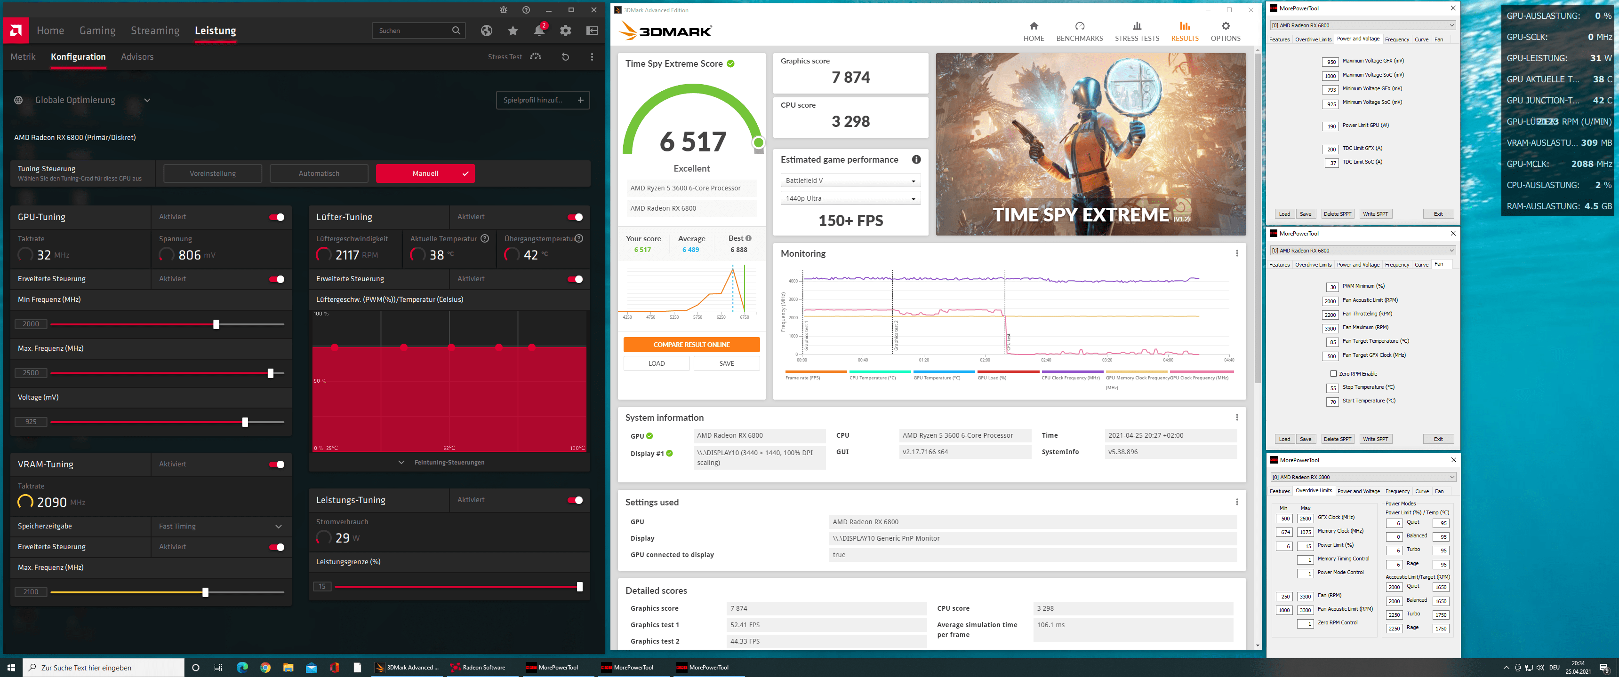Open Curve tab in top MorePowerTool
1619x677 pixels.
pos(1421,39)
